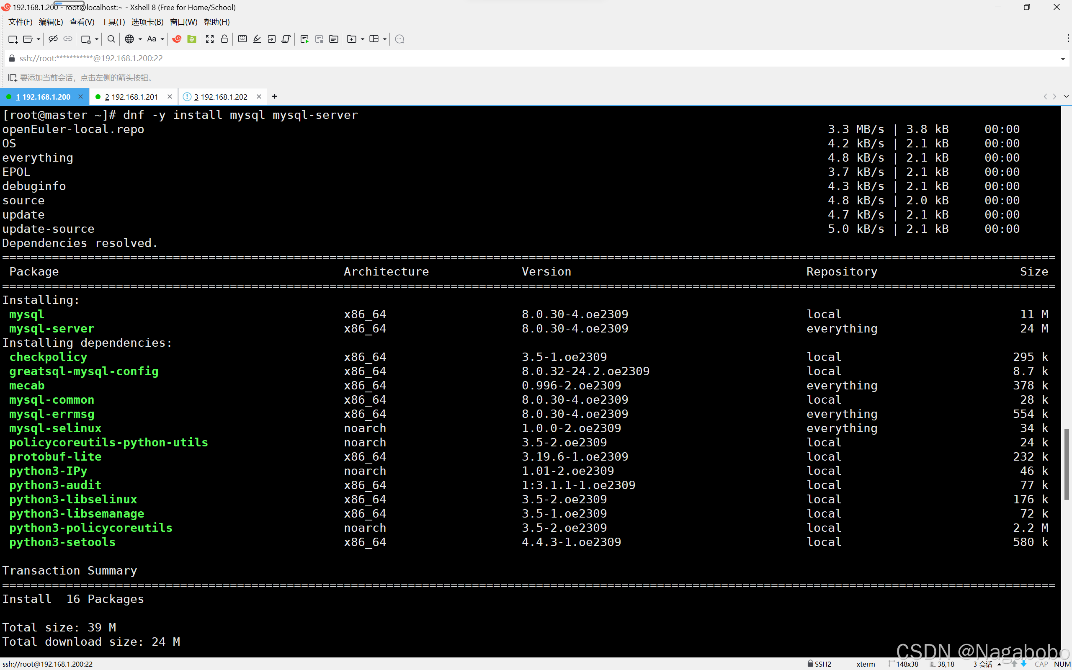Screen dimensions: 1072x670
Task: Toggle fullscreen mode icon
Action: click(x=209, y=39)
